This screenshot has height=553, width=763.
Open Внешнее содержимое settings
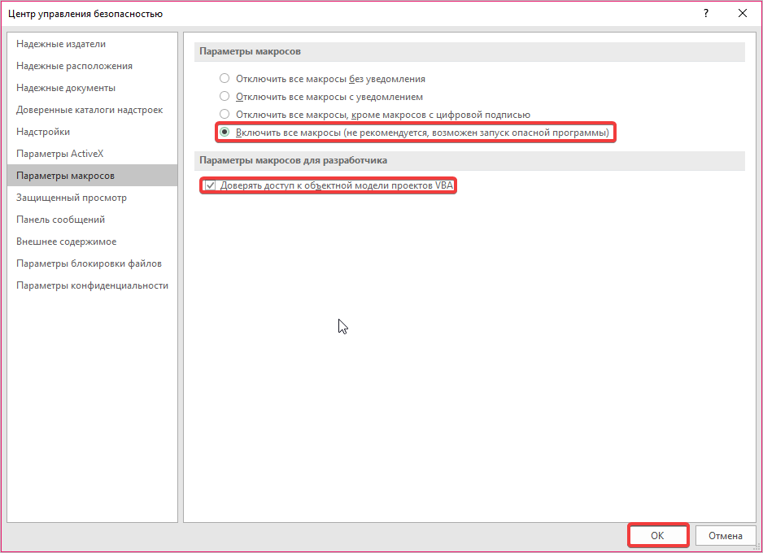point(66,242)
